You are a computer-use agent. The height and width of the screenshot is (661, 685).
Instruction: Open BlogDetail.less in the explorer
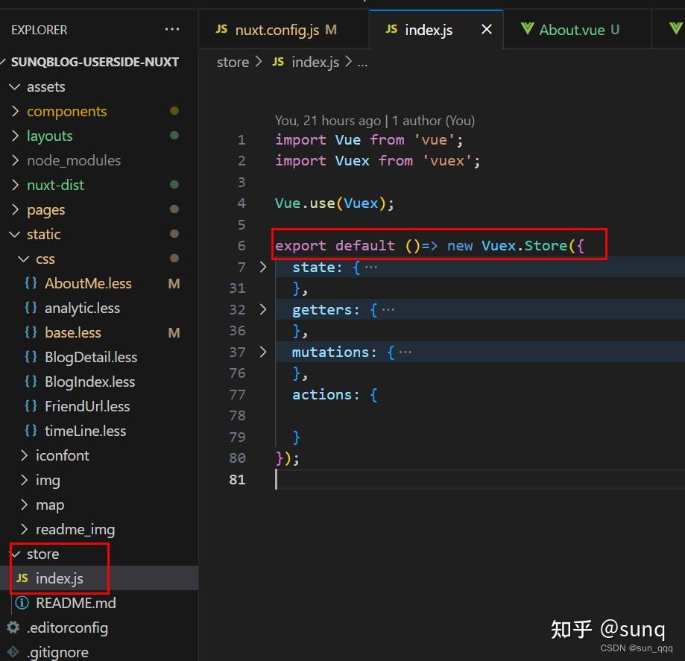click(91, 357)
